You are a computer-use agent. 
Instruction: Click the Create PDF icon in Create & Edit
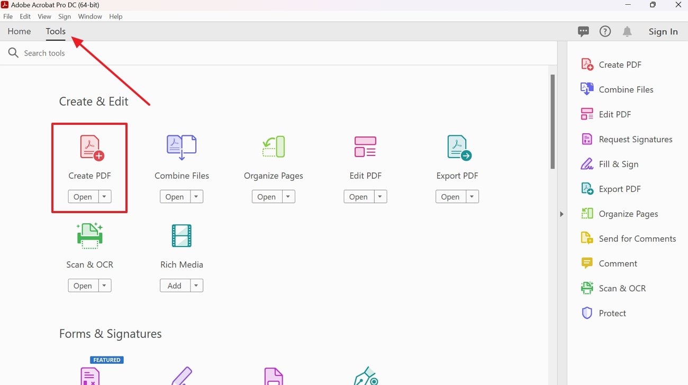[92, 148]
